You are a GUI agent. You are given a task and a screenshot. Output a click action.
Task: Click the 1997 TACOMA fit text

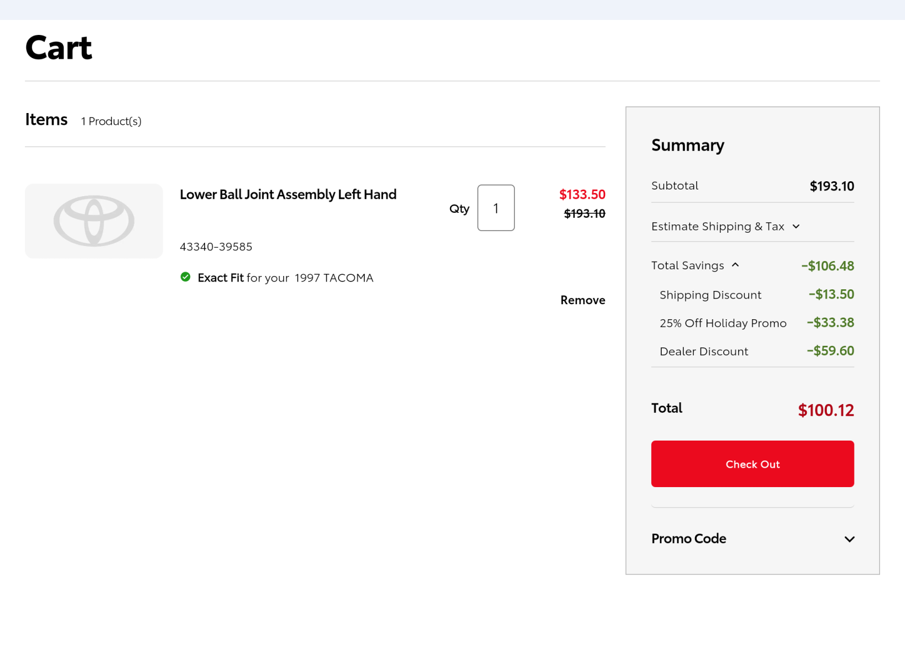tap(334, 278)
